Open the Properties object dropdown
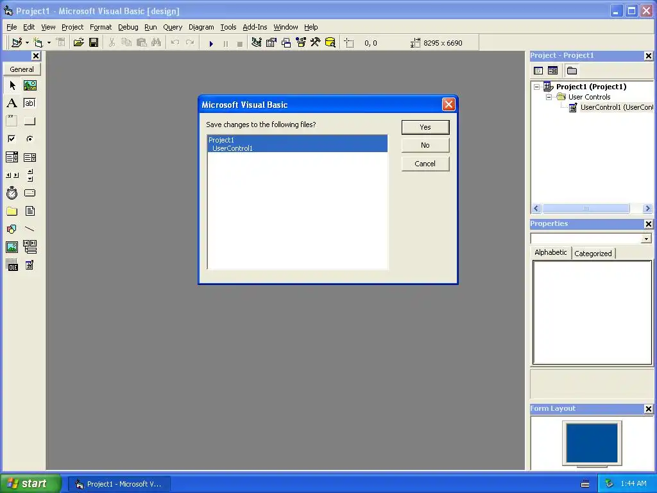Viewport: 657px width, 493px height. point(646,239)
